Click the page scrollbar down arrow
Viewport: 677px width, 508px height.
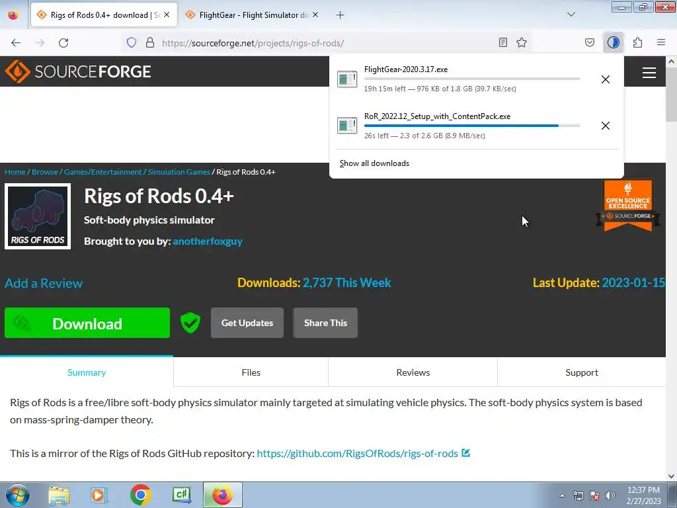(x=671, y=476)
